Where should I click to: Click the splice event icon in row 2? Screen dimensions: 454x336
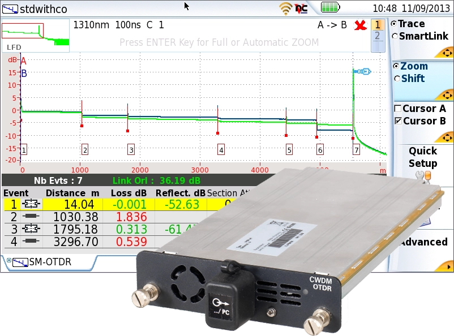point(31,216)
